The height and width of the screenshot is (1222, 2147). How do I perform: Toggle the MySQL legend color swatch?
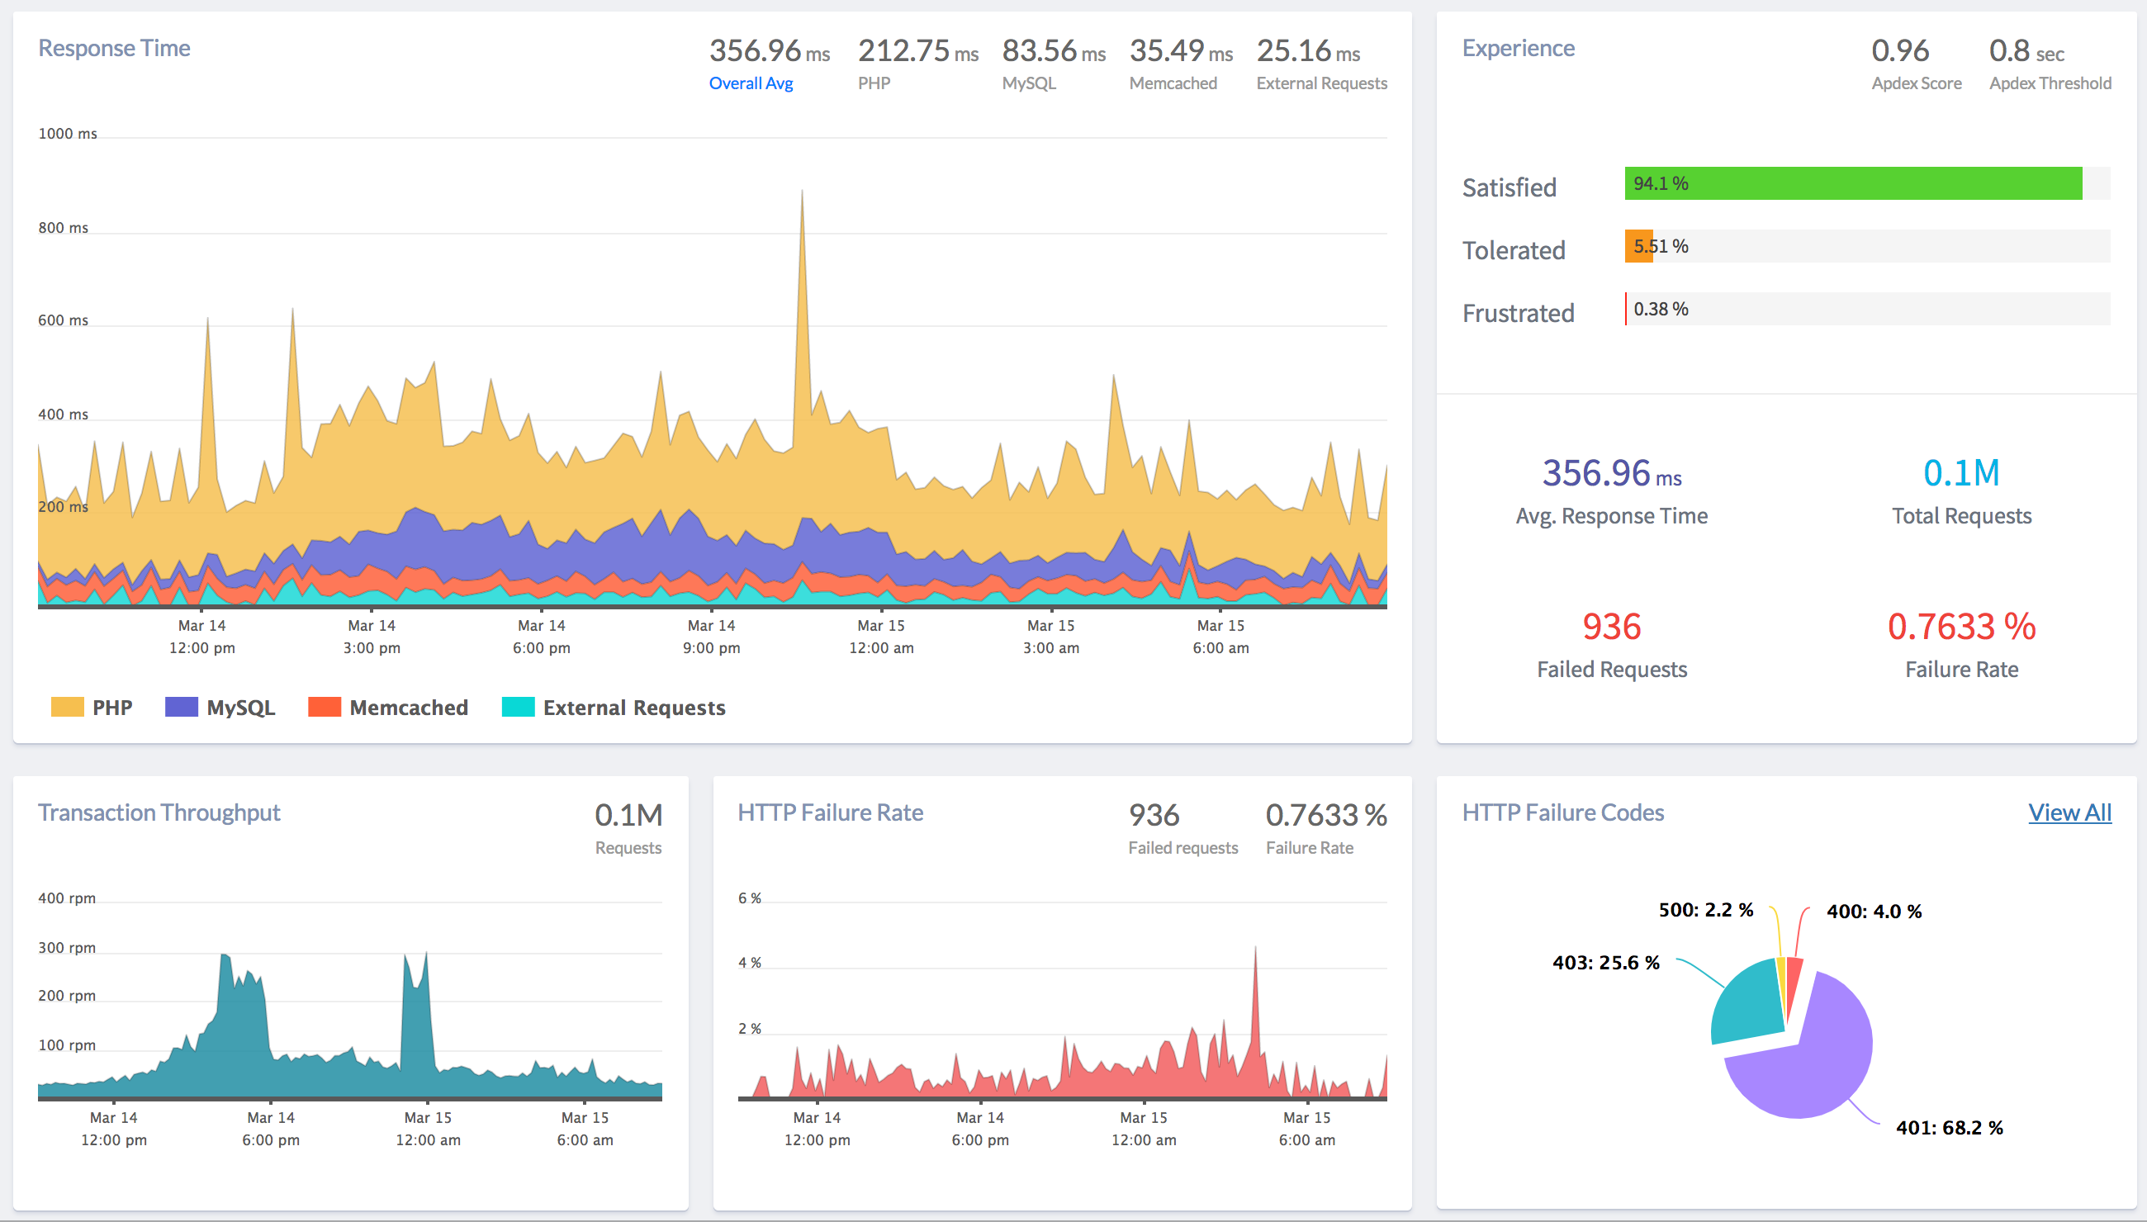(182, 707)
